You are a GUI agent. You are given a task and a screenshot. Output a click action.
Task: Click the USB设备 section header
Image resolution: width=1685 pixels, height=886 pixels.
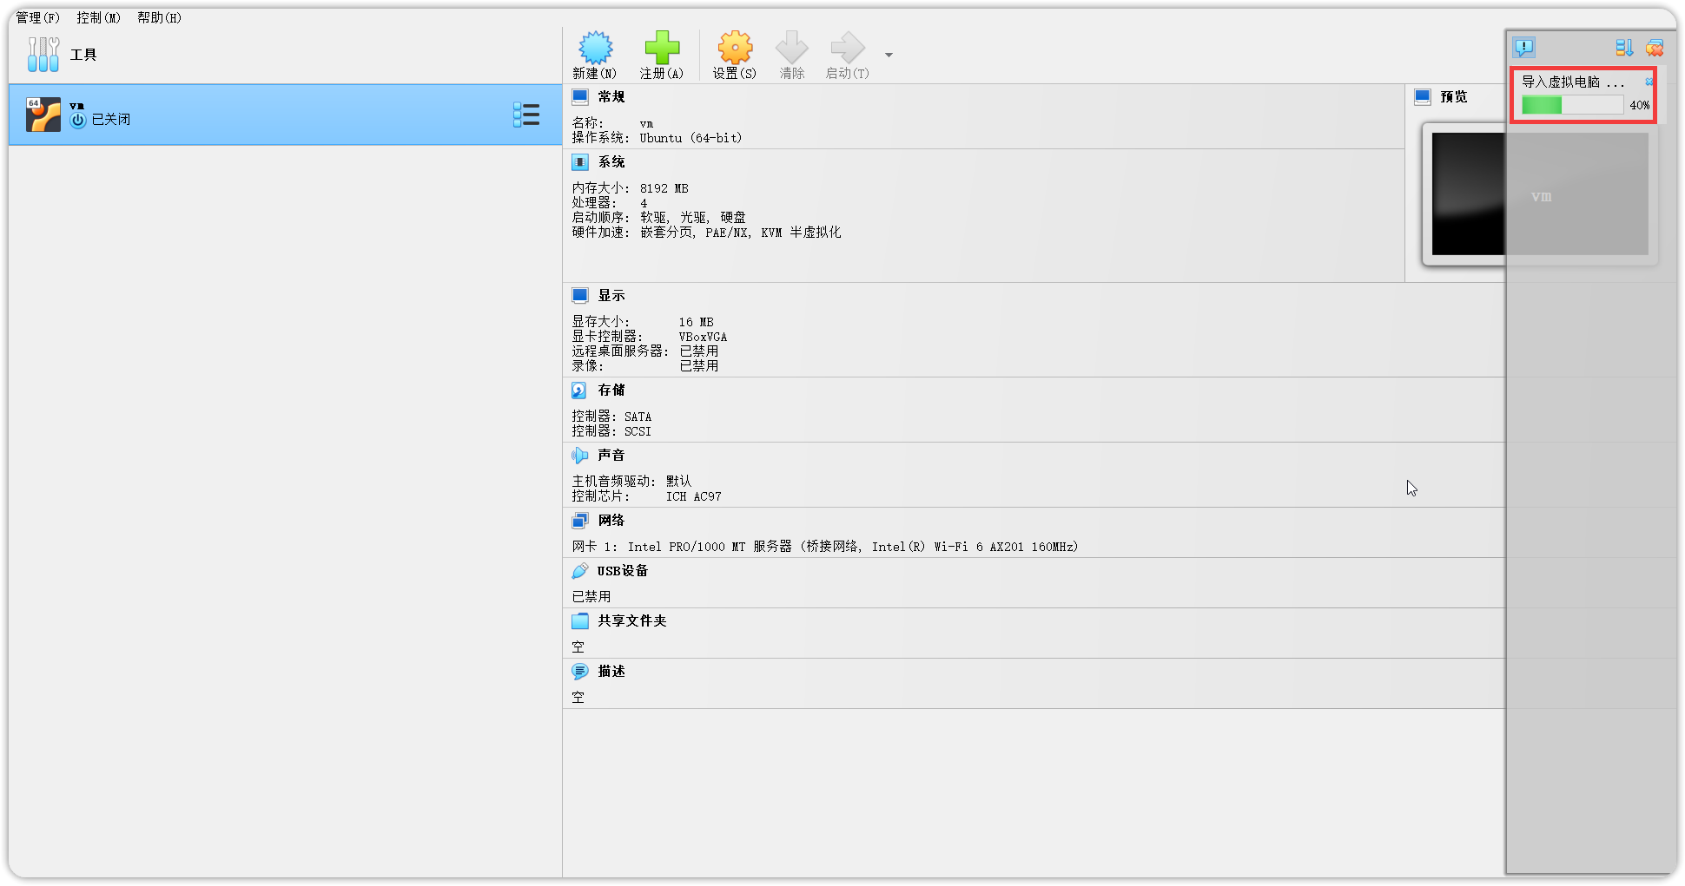click(623, 570)
